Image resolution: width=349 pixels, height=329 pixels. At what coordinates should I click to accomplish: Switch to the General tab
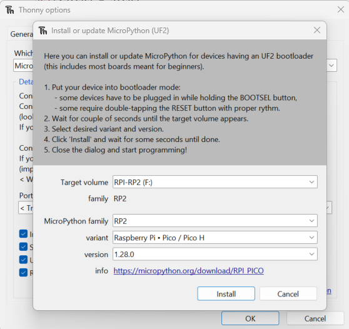pyautogui.click(x=21, y=34)
